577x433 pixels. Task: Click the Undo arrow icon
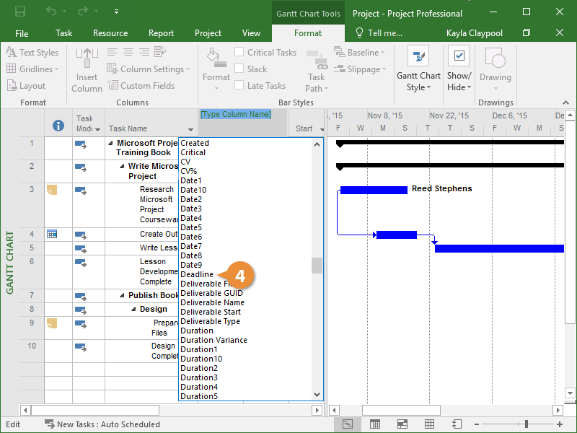(52, 12)
